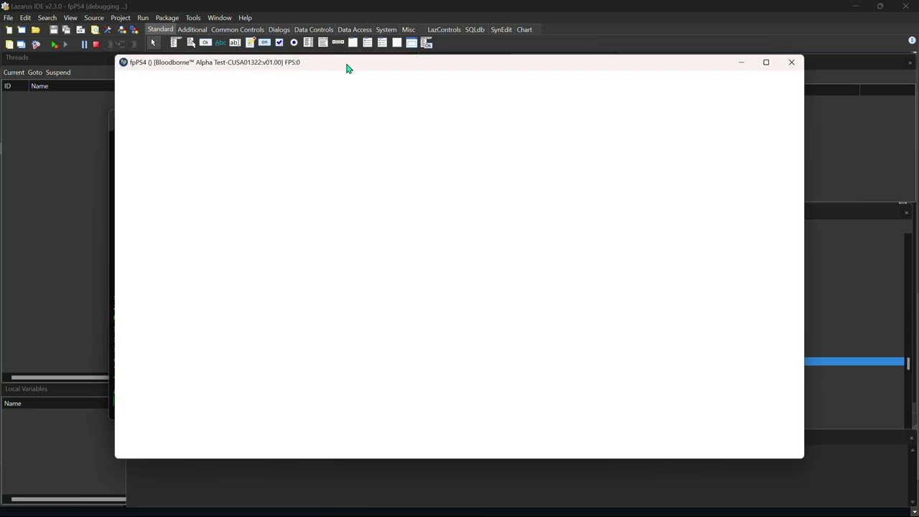Pick the TRadioButton component icon
This screenshot has height=517, width=919.
294,42
